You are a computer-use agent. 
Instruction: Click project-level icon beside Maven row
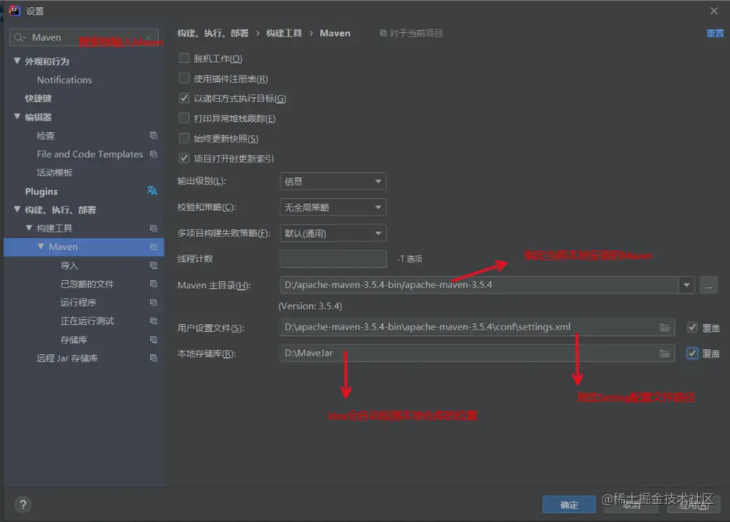[x=154, y=246]
